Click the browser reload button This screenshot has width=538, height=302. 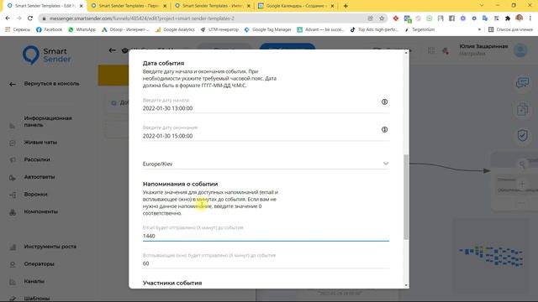[30, 18]
